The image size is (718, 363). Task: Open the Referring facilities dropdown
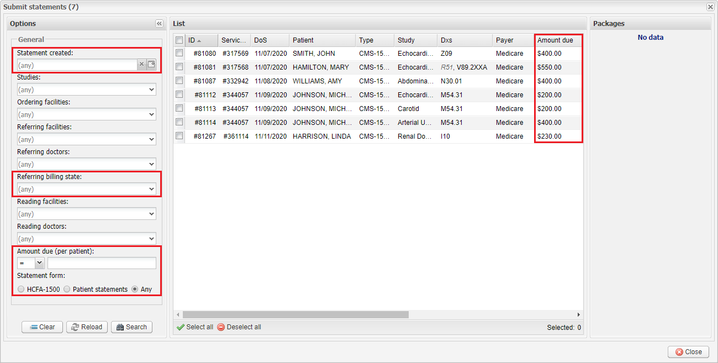coord(151,139)
